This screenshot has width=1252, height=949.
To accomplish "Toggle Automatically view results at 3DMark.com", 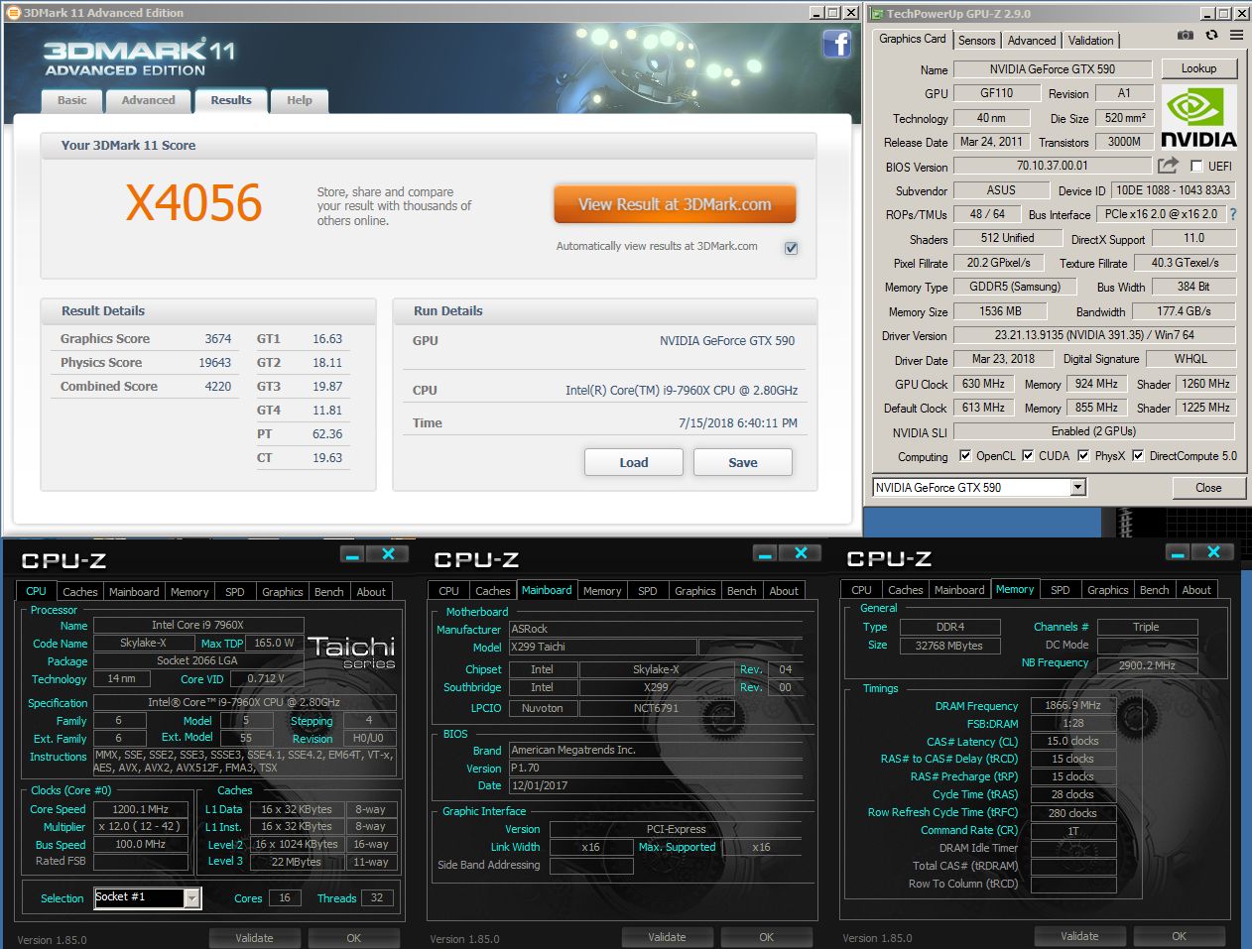I will pyautogui.click(x=791, y=248).
